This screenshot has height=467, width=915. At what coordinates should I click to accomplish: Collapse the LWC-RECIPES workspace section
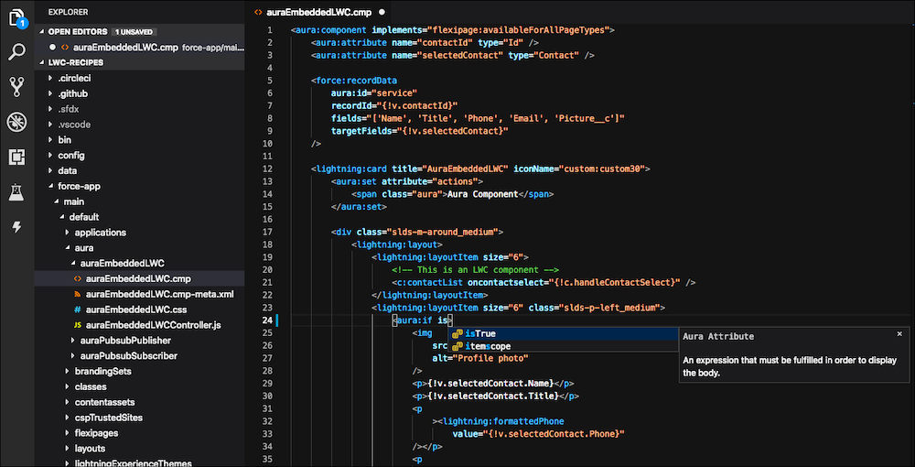coord(42,62)
